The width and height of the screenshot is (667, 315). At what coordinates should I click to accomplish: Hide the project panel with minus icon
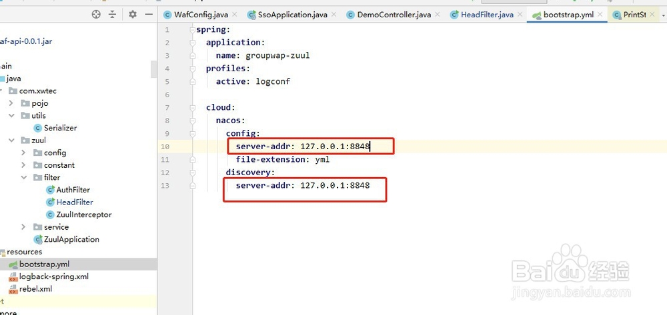[149, 15]
